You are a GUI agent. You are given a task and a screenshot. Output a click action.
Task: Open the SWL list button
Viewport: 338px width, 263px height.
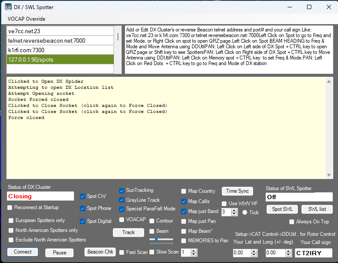click(317, 209)
